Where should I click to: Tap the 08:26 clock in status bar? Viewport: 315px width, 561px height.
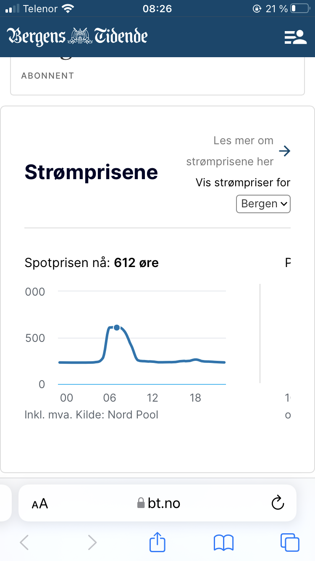click(x=157, y=8)
